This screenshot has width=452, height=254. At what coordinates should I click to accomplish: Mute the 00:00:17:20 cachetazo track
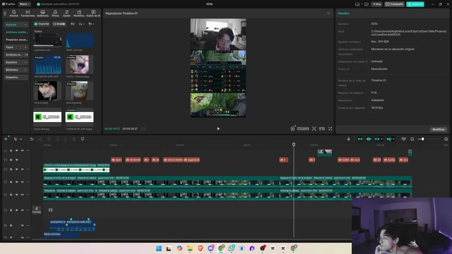pos(22,182)
